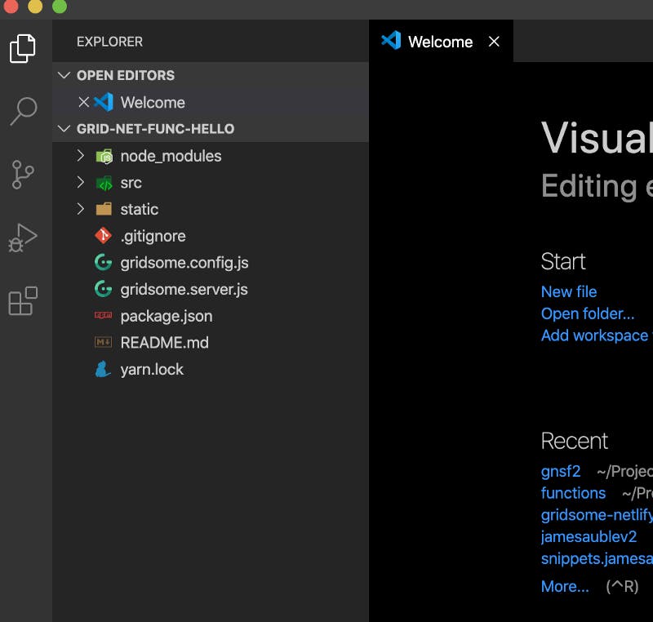Screen dimensions: 653x622
Task: Switch to the Welcome tab
Action: (x=441, y=41)
